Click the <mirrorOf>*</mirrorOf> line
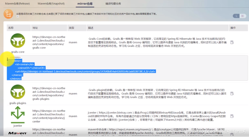This screenshot has width=249, height=137. pyautogui.click(x=31, y=68)
